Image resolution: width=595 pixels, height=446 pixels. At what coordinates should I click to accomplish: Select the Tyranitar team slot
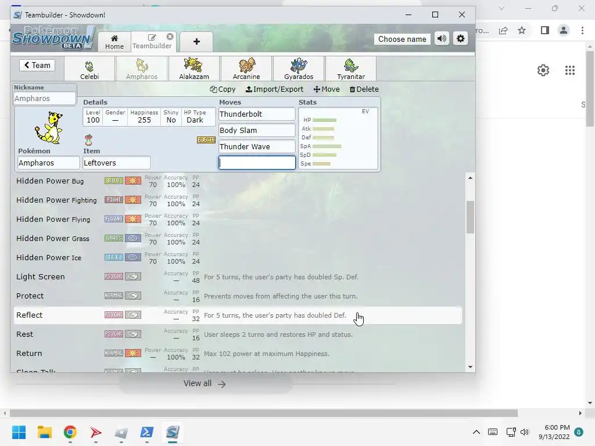(x=351, y=69)
